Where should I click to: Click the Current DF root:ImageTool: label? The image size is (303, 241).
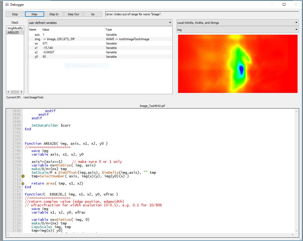(25, 97)
